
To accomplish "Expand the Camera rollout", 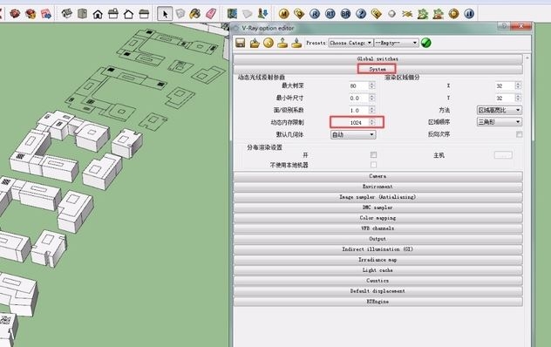I will 378,176.
